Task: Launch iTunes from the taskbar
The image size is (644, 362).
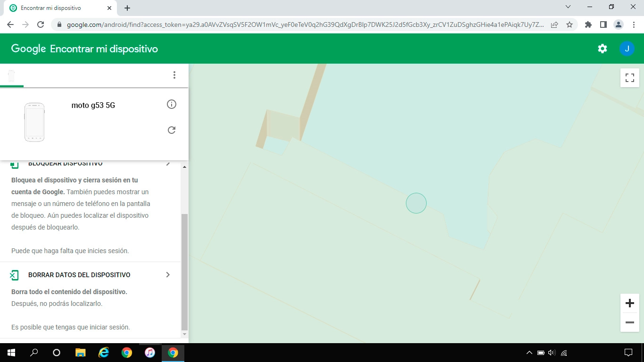Action: (150, 353)
